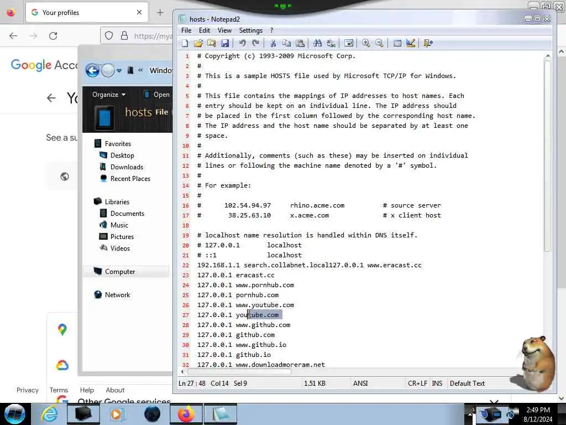
Task: Click the padlock site info icon
Action: coord(124,36)
